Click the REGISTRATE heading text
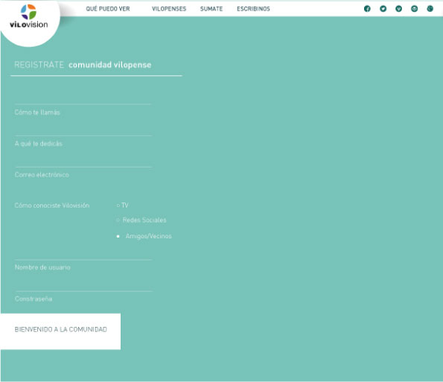The height and width of the screenshot is (382, 443). click(x=39, y=65)
